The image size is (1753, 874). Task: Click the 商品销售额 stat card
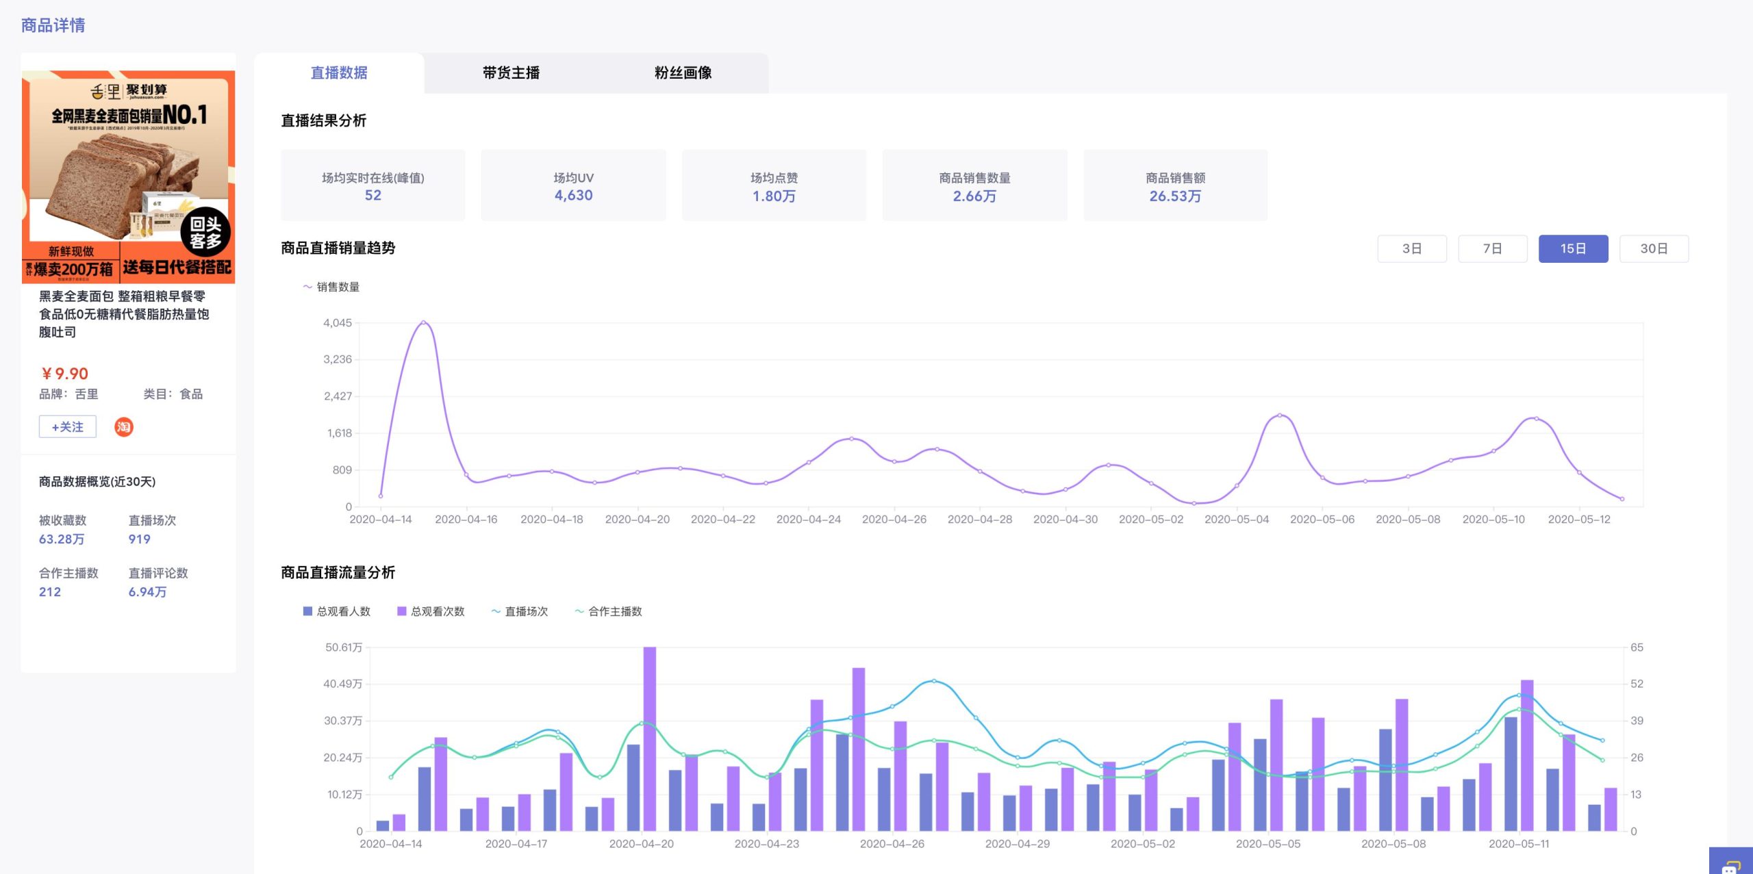pyautogui.click(x=1175, y=185)
